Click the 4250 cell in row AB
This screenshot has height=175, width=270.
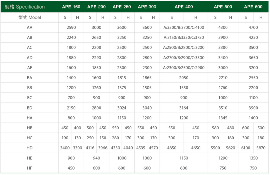click(x=253, y=37)
